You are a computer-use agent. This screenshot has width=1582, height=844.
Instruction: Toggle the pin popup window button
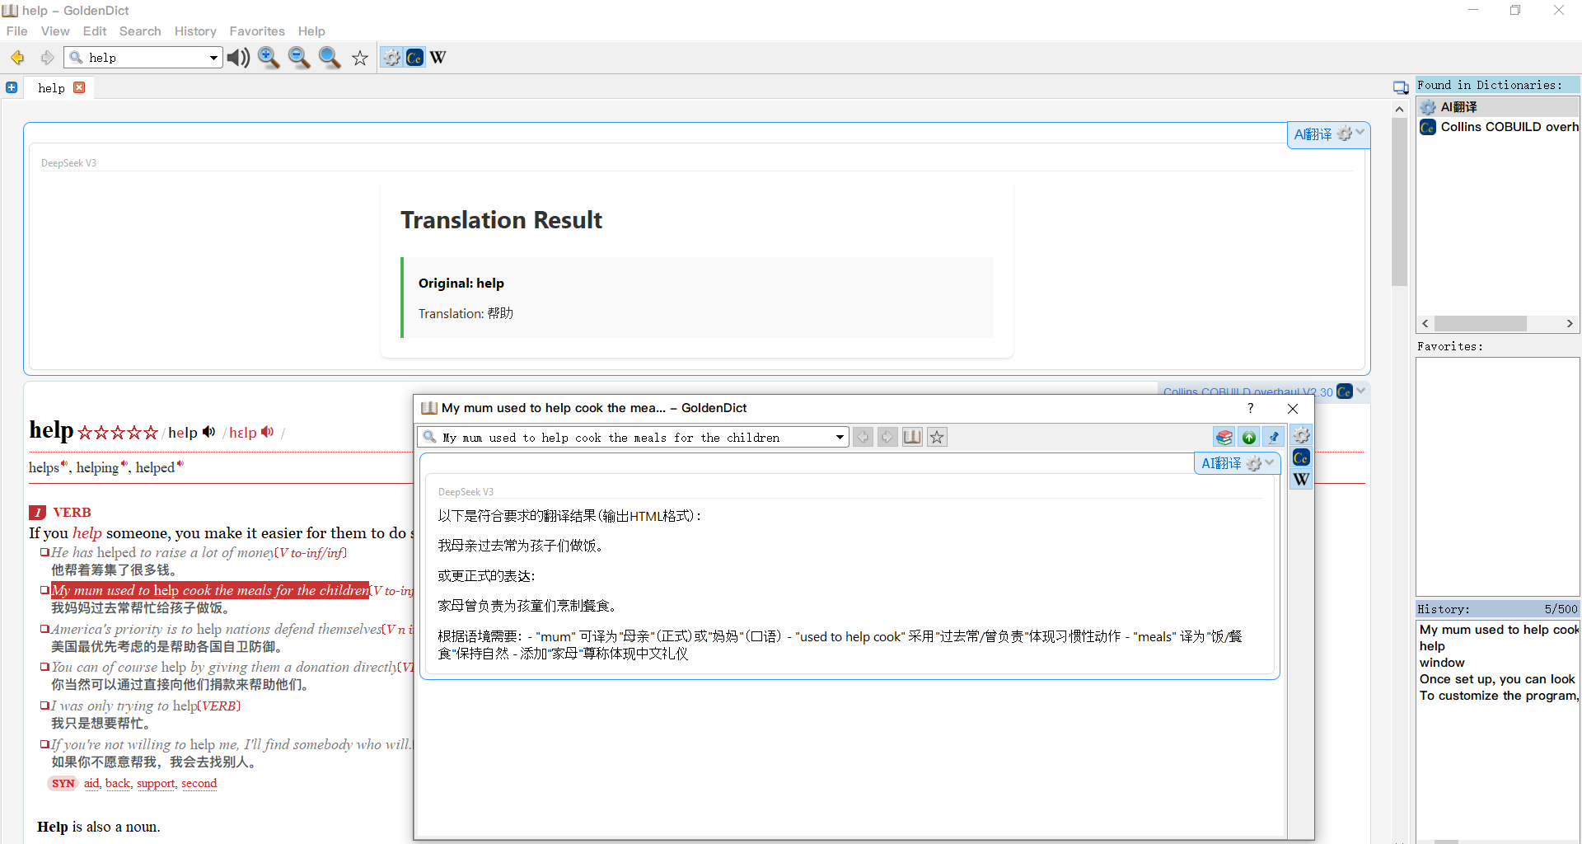(x=1274, y=438)
